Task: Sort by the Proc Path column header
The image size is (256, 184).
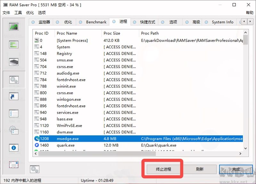Action: click(191, 33)
